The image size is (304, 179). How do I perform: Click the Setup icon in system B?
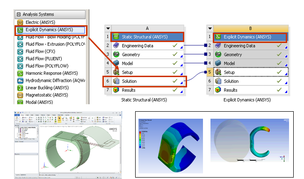pyautogui.click(x=218, y=72)
